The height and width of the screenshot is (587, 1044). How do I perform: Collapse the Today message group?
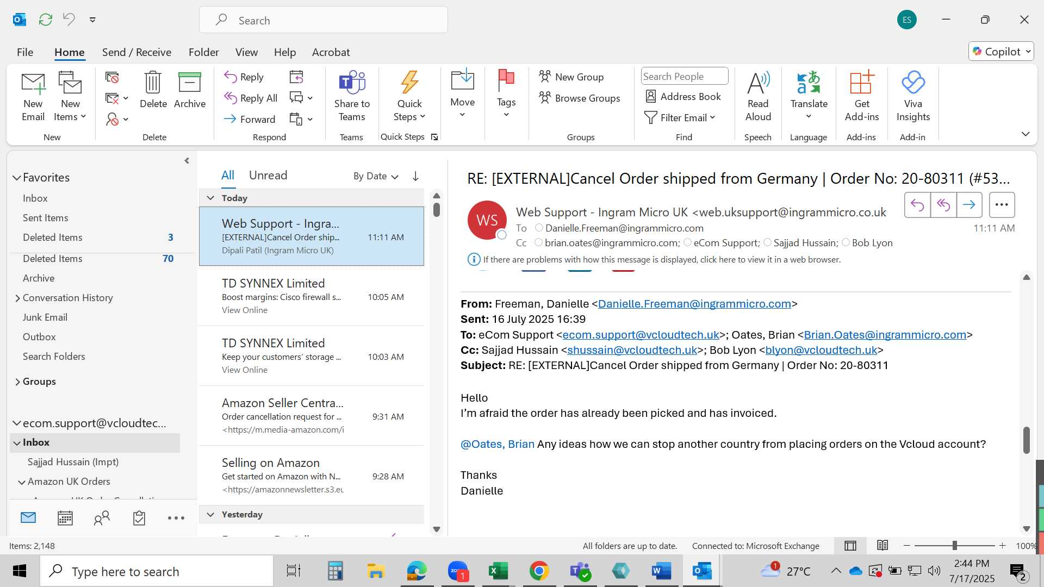[211, 198]
